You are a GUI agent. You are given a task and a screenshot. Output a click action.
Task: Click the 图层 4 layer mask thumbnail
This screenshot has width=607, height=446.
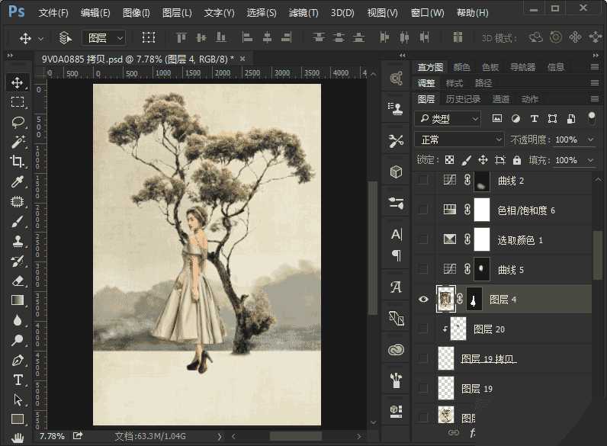(x=474, y=300)
